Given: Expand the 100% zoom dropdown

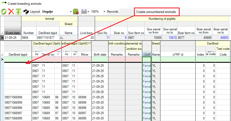Looking at the screenshot, I should click(104, 12).
